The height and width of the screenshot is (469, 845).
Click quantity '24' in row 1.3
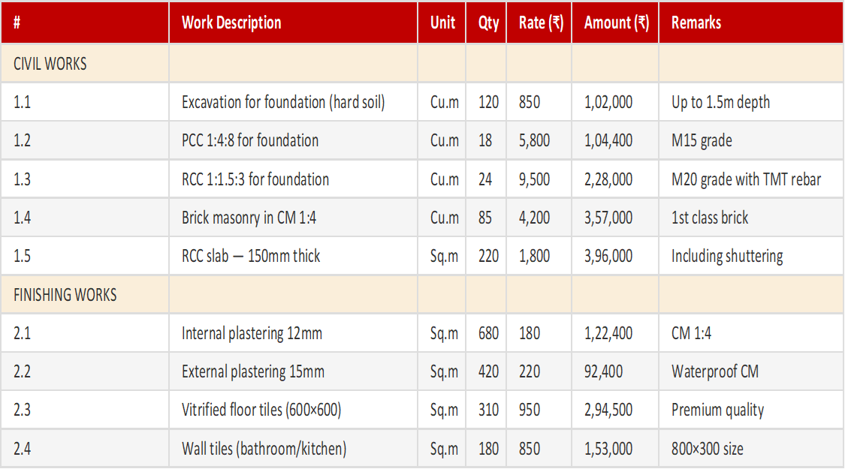485,179
